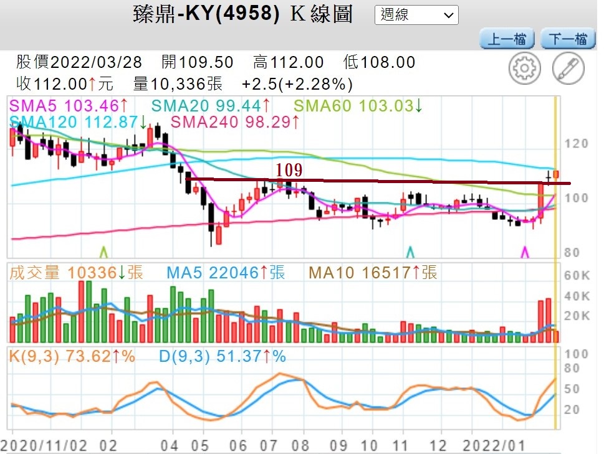Click the 120 price axis label
The width and height of the screenshot is (604, 454).
click(577, 144)
